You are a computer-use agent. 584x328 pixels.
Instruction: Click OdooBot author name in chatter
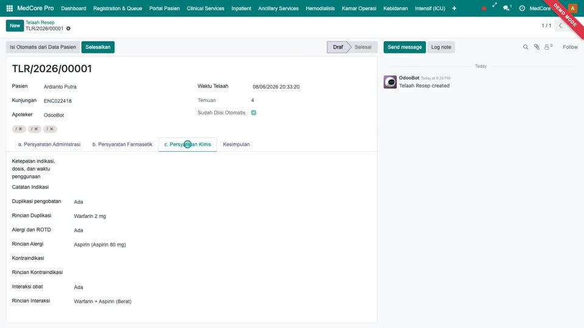click(409, 78)
